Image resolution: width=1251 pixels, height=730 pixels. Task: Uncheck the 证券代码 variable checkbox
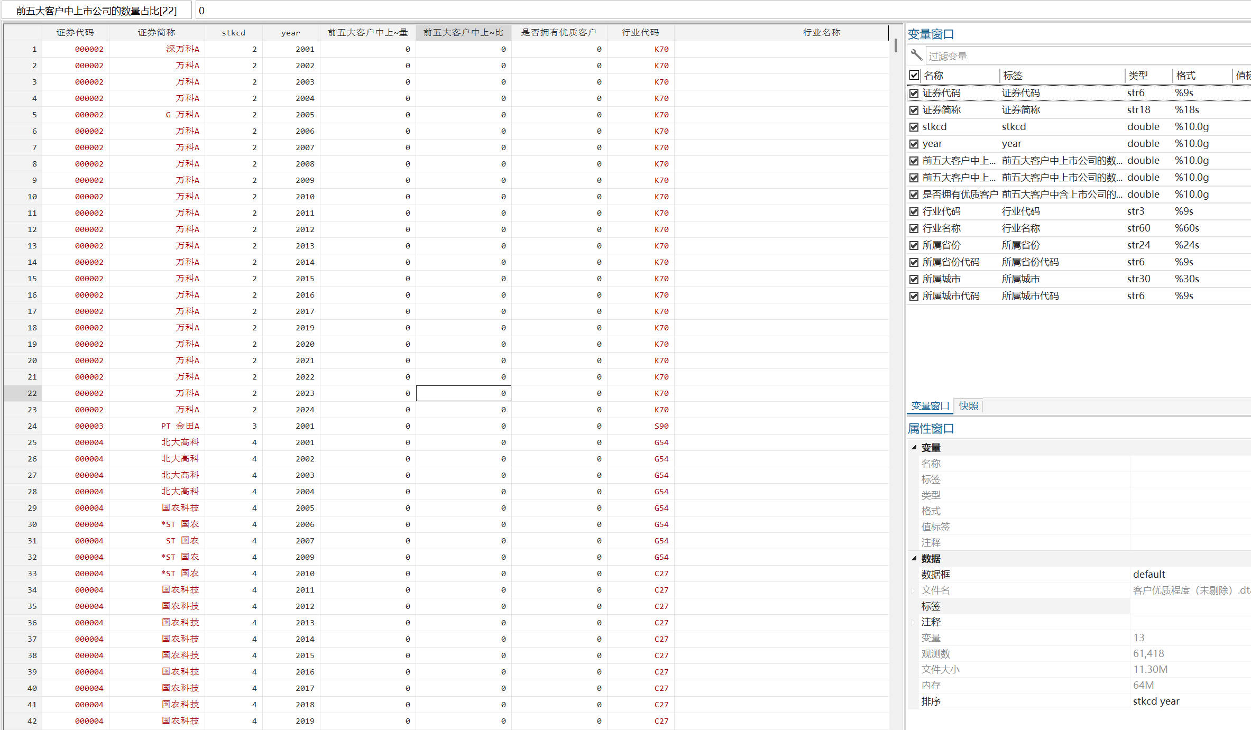pos(914,93)
